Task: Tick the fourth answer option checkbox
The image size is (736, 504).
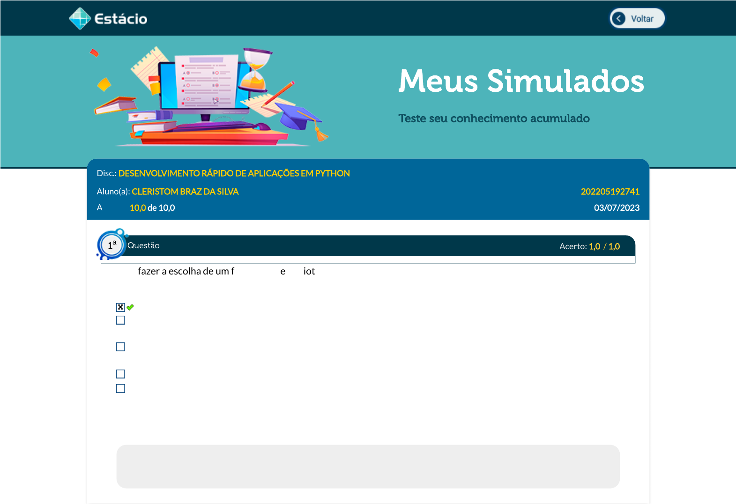Action: [120, 374]
